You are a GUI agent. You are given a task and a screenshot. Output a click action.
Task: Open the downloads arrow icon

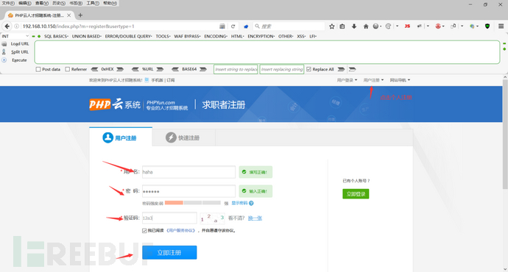pyautogui.click(x=354, y=26)
